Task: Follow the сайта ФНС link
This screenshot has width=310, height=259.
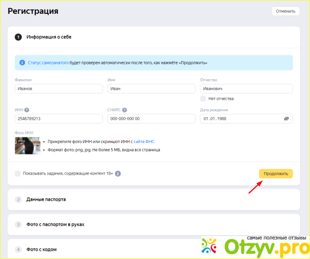Action: (x=144, y=142)
